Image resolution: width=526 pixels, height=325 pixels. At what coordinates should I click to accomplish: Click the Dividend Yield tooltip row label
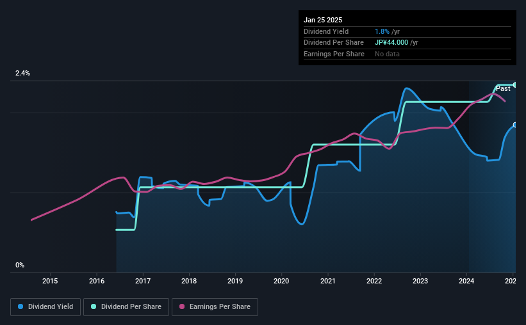(x=326, y=31)
